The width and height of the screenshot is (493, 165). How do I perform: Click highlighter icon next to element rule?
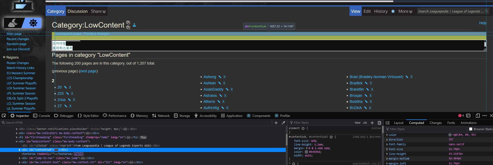303,128
